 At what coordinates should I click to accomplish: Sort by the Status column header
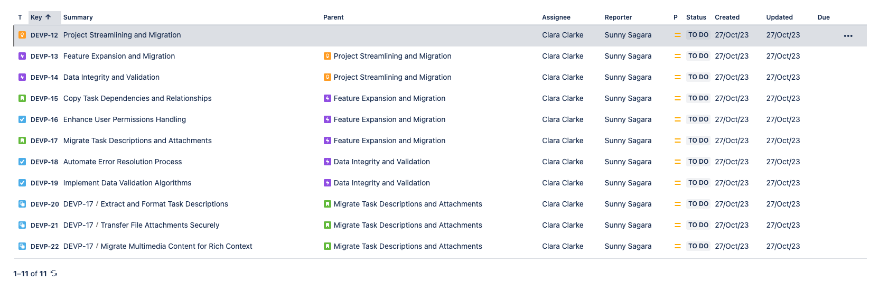click(696, 17)
